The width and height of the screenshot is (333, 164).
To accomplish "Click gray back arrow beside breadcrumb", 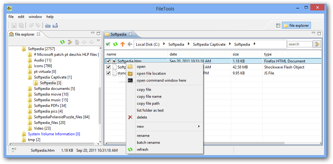I will (x=130, y=44).
